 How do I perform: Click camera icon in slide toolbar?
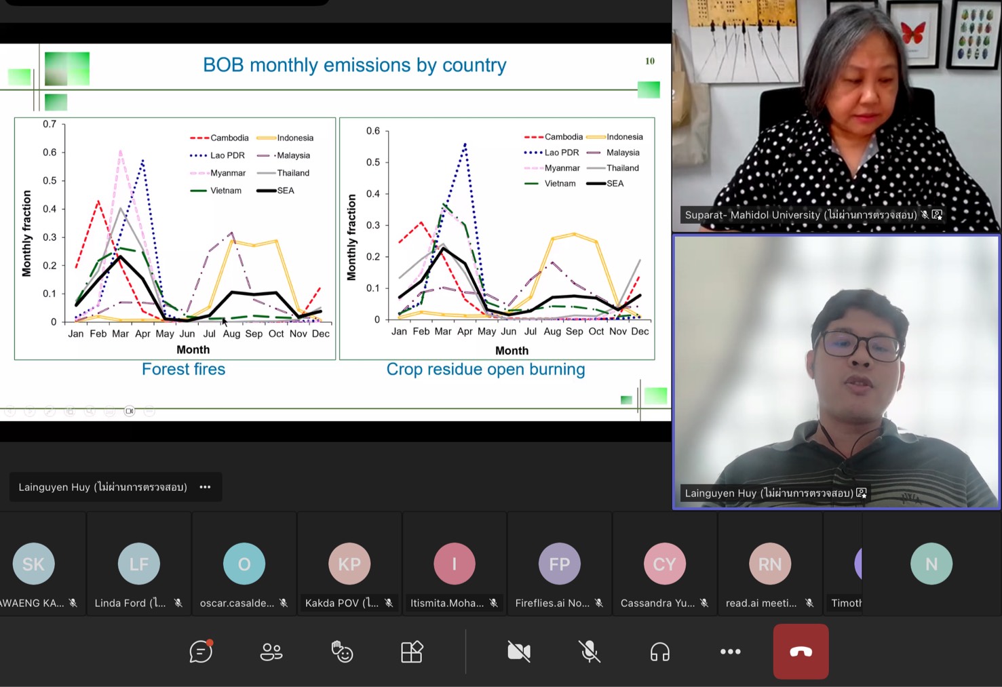click(x=130, y=411)
